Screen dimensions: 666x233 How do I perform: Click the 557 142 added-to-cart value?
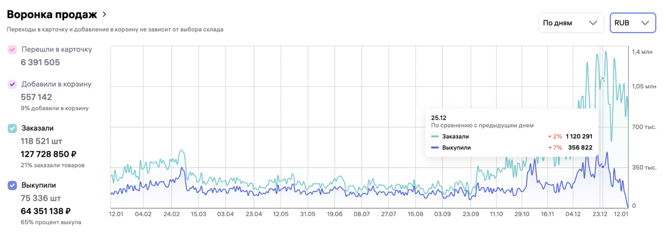[36, 97]
